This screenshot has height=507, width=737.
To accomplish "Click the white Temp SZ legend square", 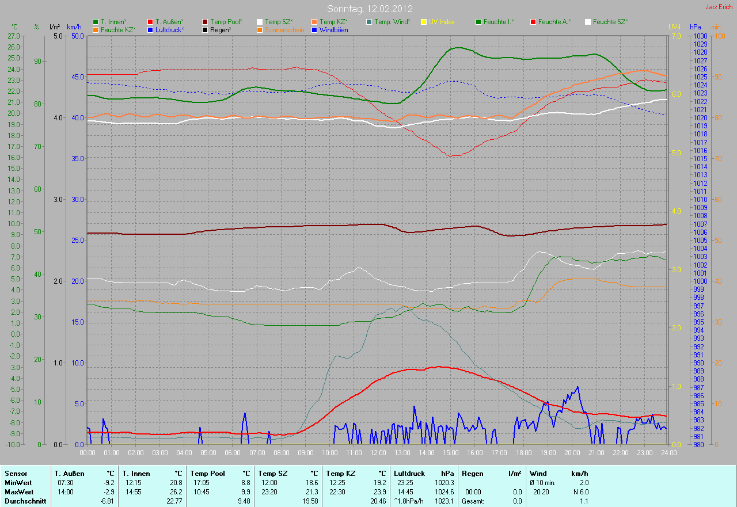I will pyautogui.click(x=260, y=22).
